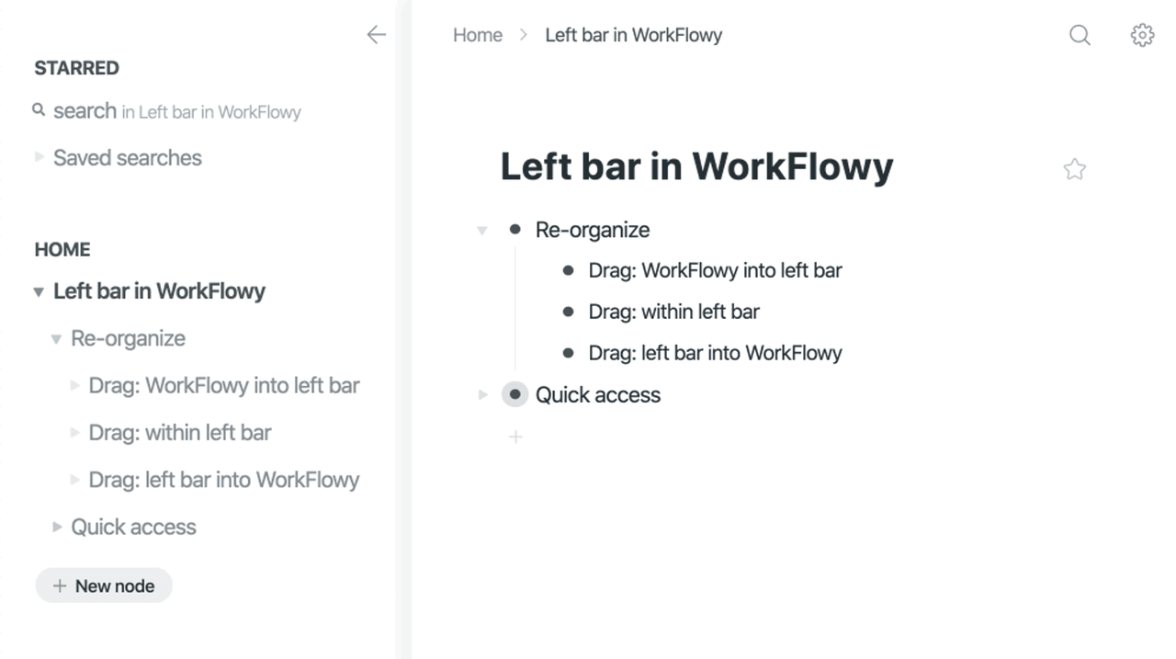Viewport: 1176px width, 659px height.
Task: Click the 'Drag: WorkFlowy into left bar' outline text
Action: [716, 270]
